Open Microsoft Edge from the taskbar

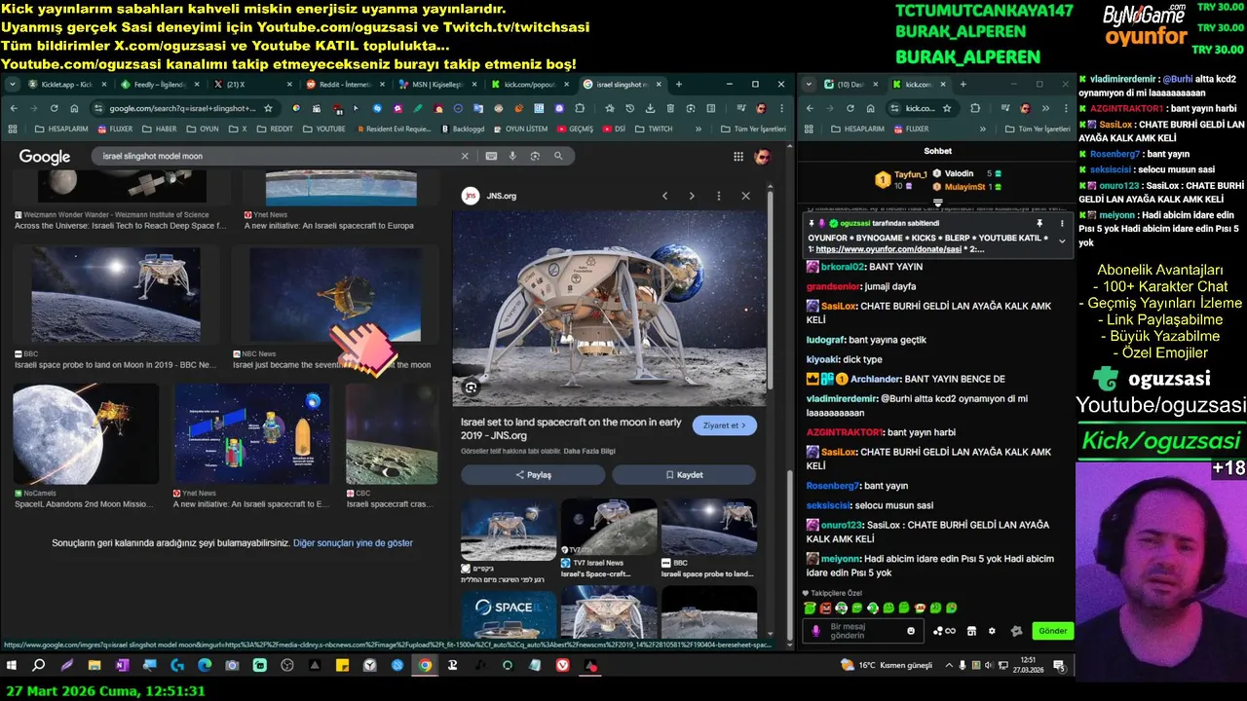204,665
